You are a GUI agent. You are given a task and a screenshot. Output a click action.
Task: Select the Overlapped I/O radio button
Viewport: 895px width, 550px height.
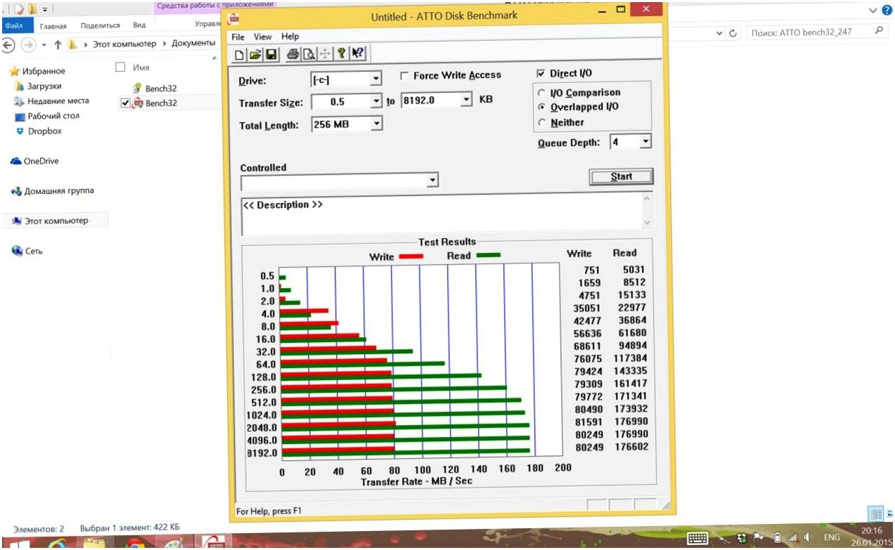click(x=541, y=107)
